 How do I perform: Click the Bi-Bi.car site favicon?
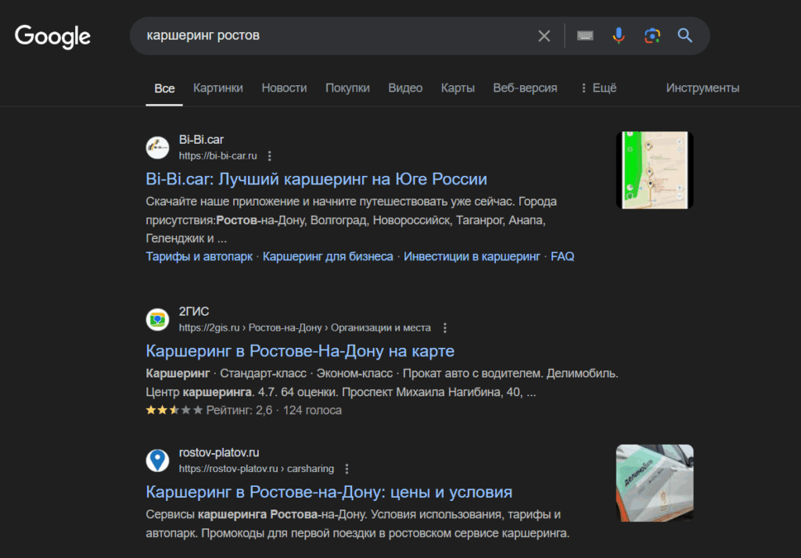157,148
